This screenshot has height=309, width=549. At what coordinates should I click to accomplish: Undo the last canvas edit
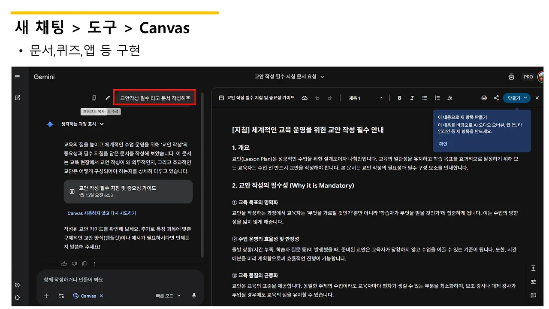317,98
